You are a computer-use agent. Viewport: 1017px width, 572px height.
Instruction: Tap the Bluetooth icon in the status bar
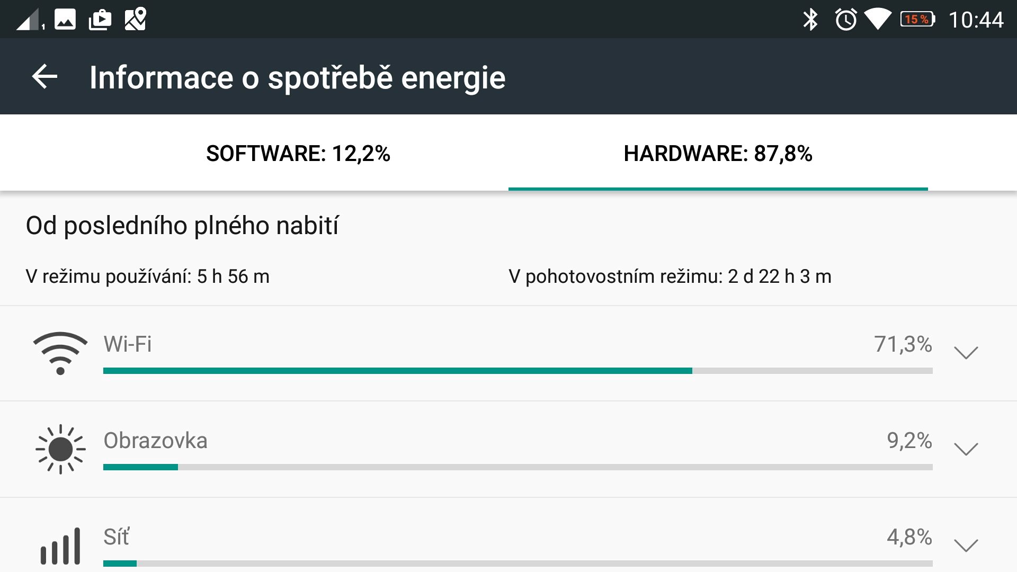click(810, 20)
